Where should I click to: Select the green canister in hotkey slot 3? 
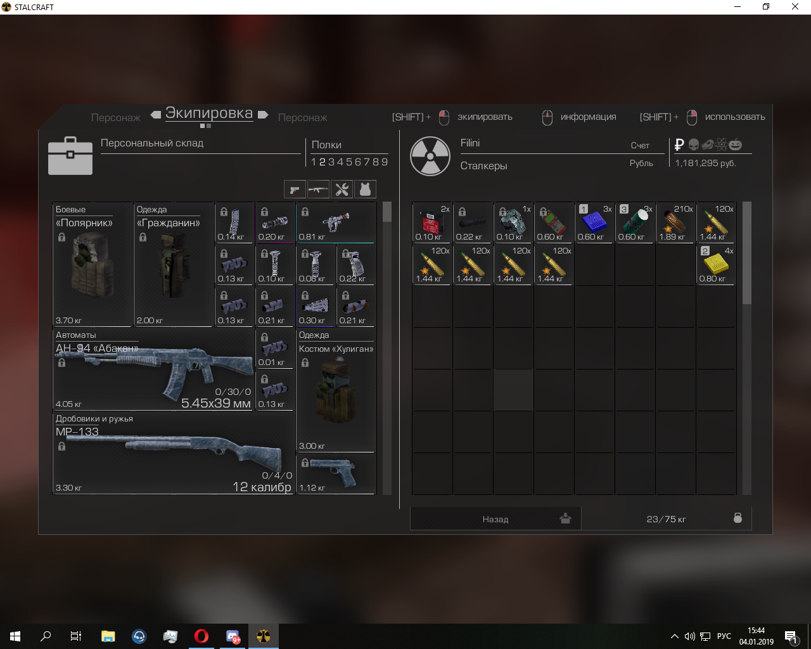(x=635, y=222)
